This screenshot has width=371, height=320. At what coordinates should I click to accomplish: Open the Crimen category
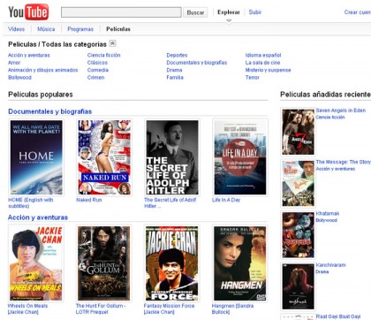tap(95, 77)
